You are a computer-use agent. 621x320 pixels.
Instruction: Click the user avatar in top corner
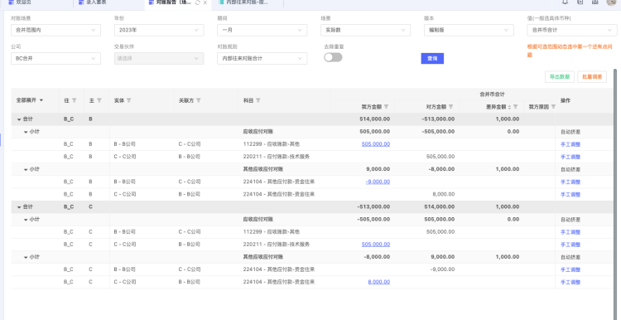[x=611, y=2]
